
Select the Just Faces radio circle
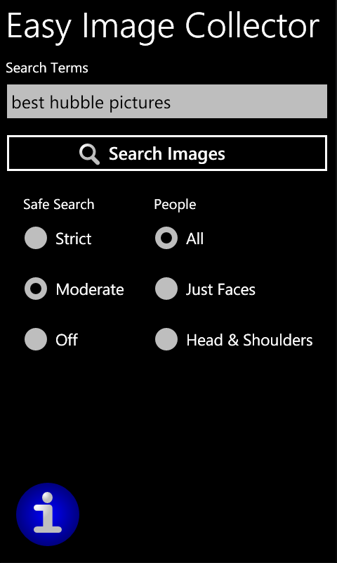(166, 289)
